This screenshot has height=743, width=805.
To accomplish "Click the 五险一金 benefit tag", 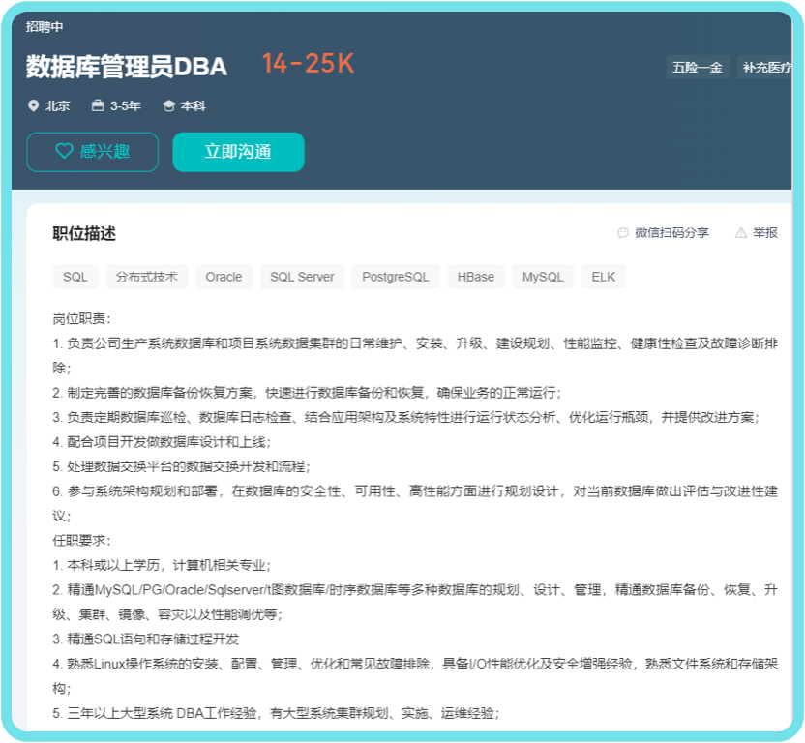I will 698,68.
